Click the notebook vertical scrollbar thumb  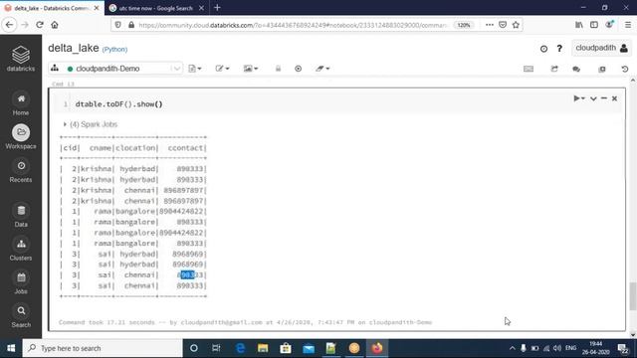pos(633,296)
